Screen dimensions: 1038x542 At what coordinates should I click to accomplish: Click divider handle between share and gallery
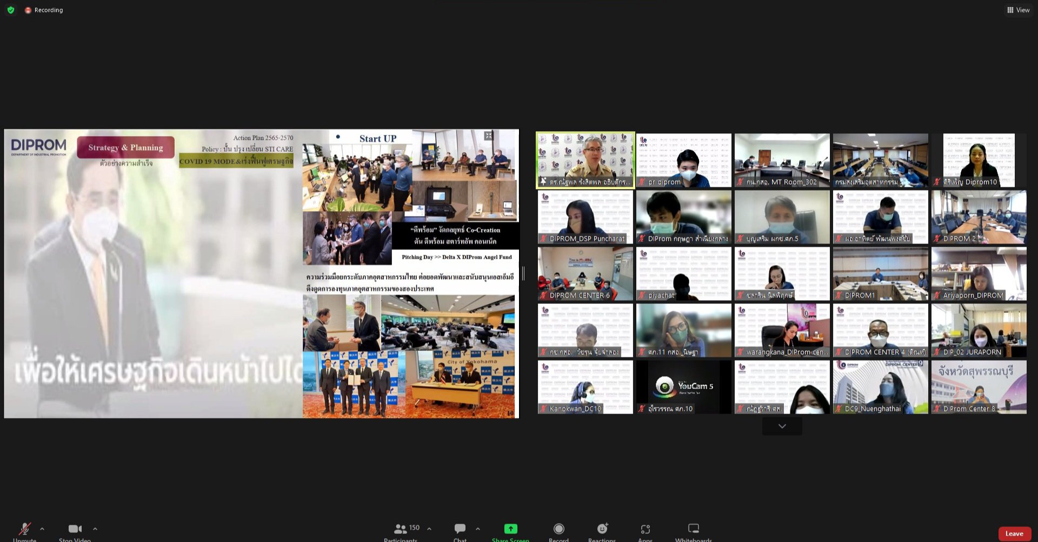click(x=523, y=273)
